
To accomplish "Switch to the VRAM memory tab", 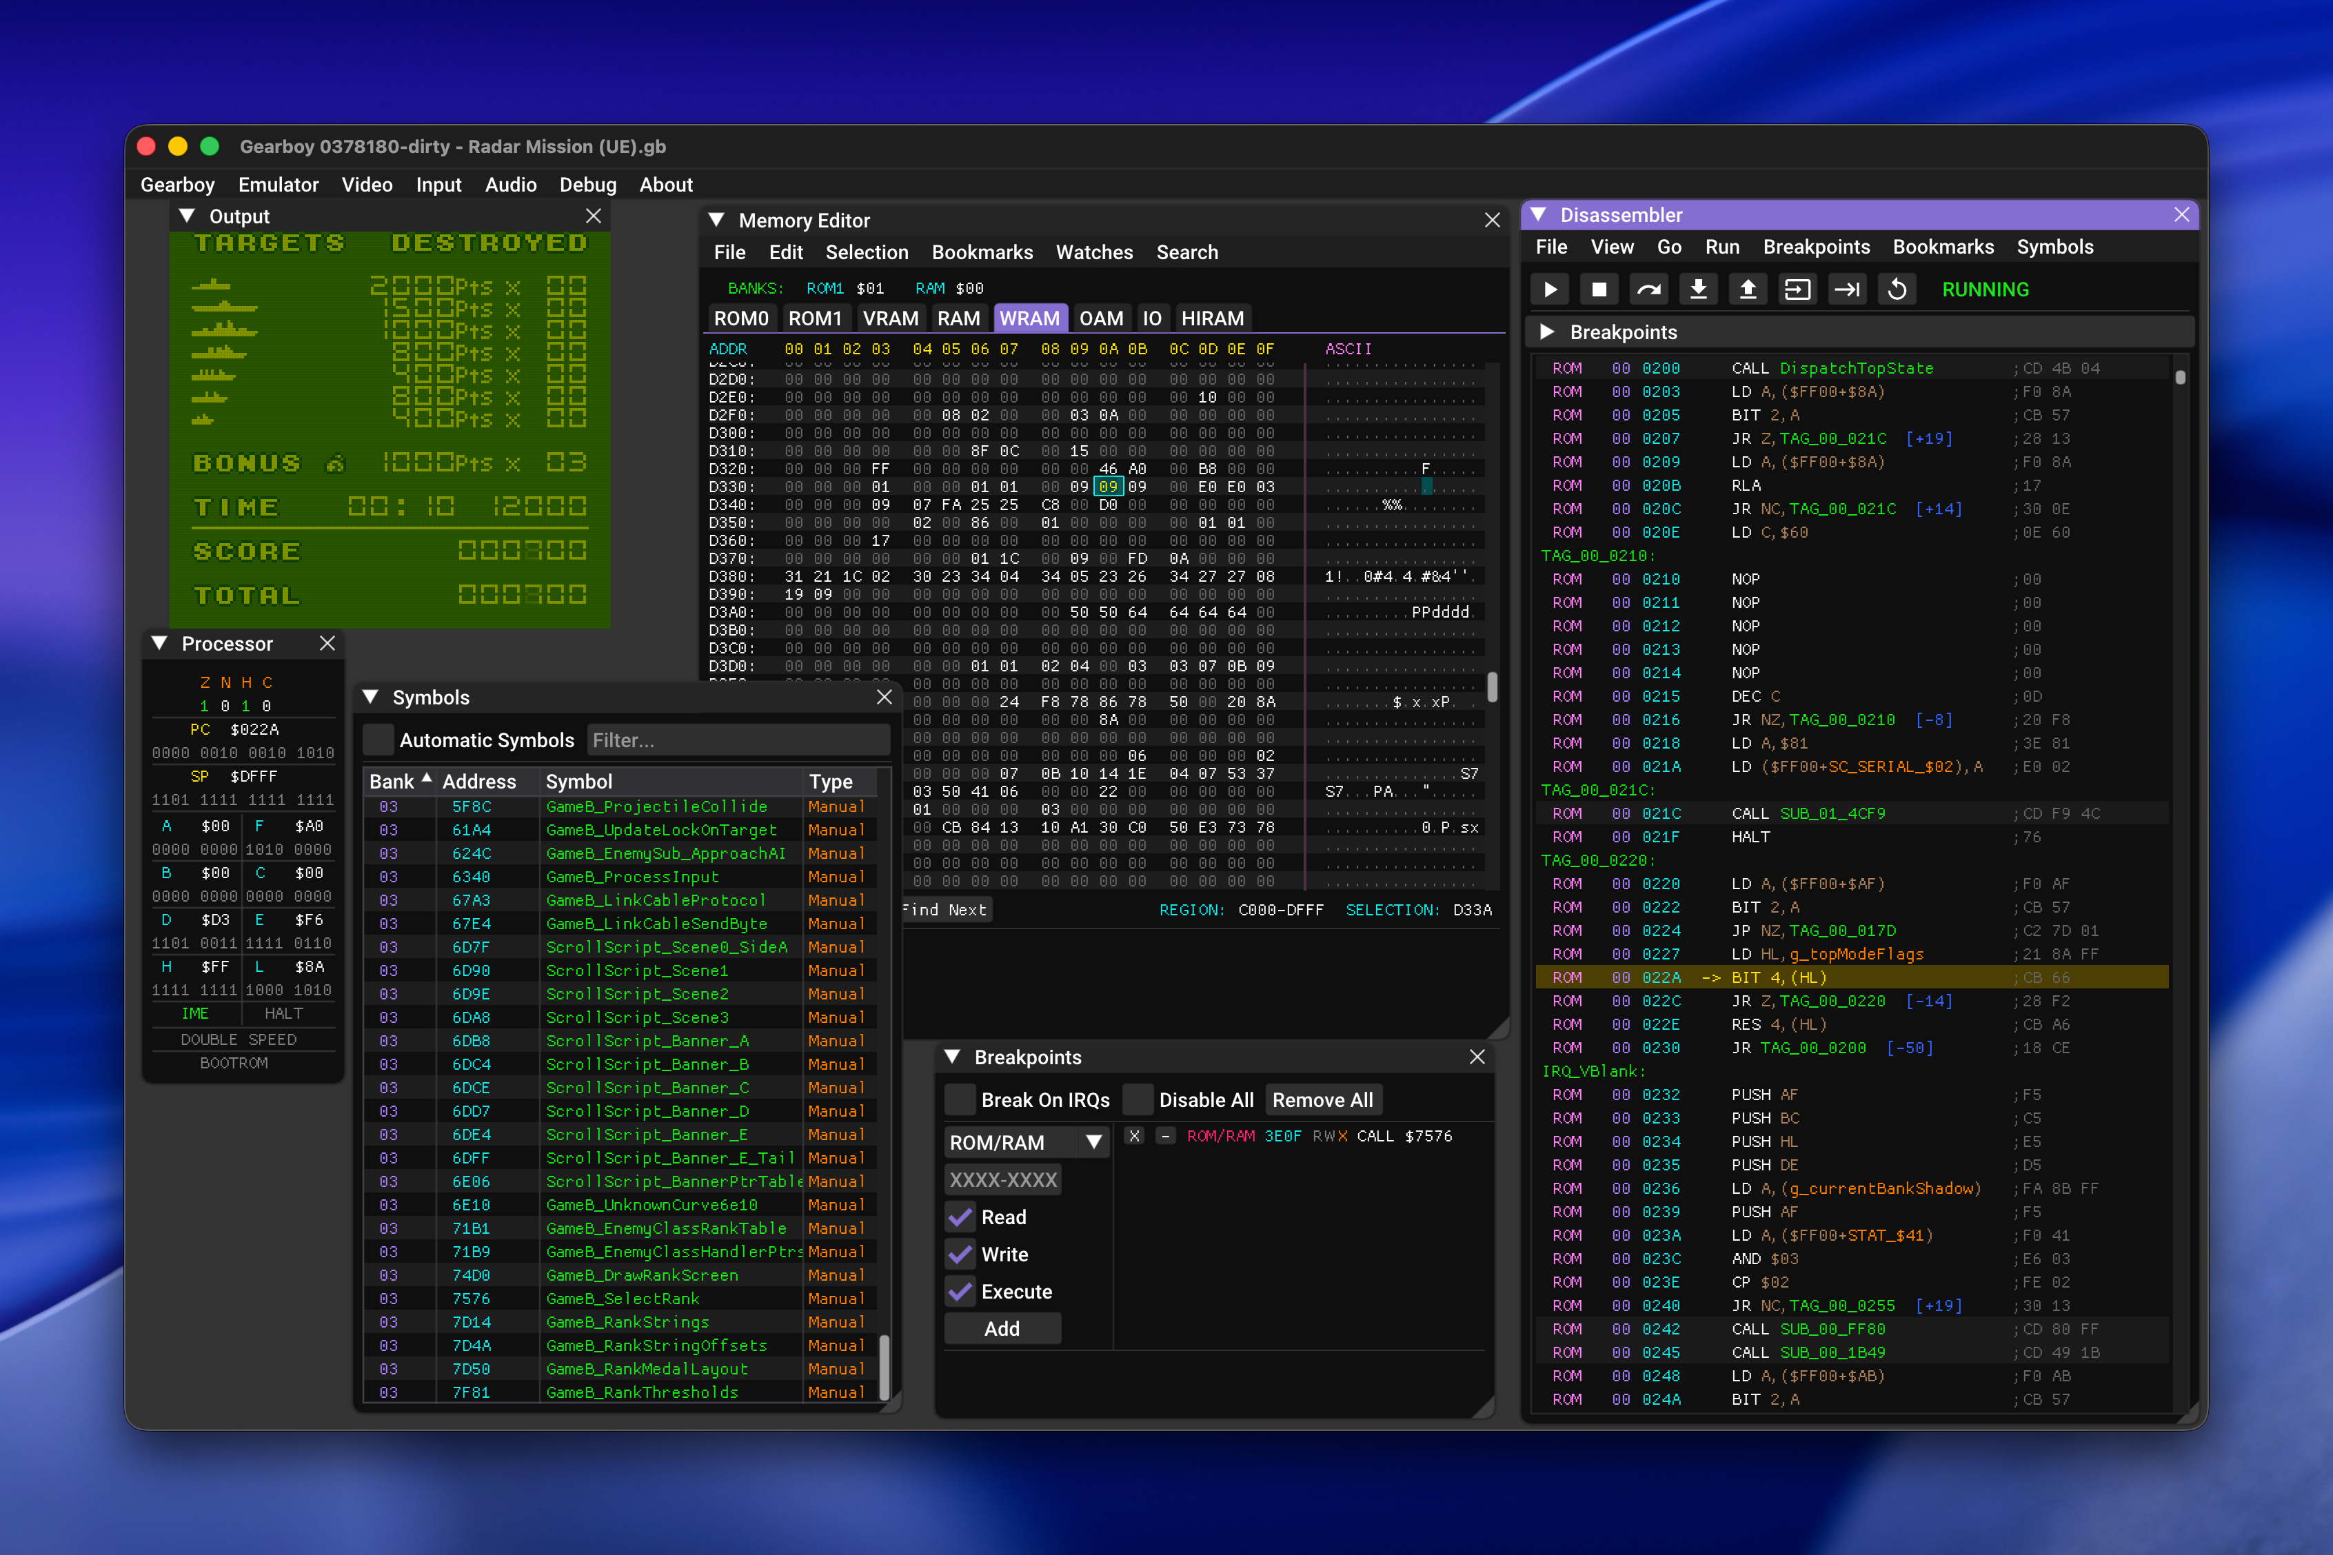I will tap(890, 318).
